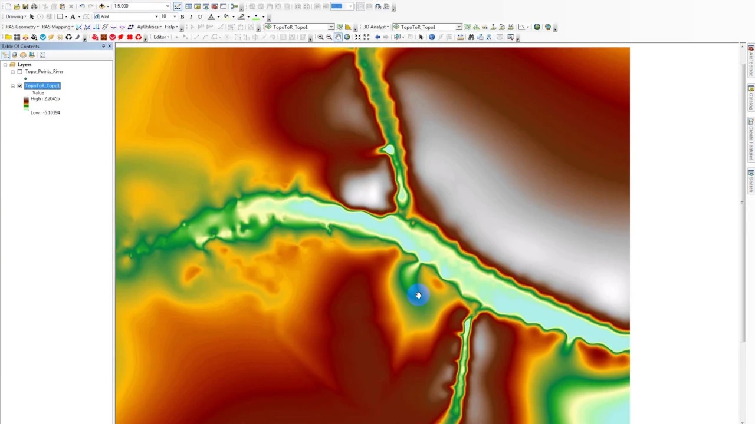The width and height of the screenshot is (755, 424).
Task: Open the Table of Contents window icon
Action: pos(188,6)
